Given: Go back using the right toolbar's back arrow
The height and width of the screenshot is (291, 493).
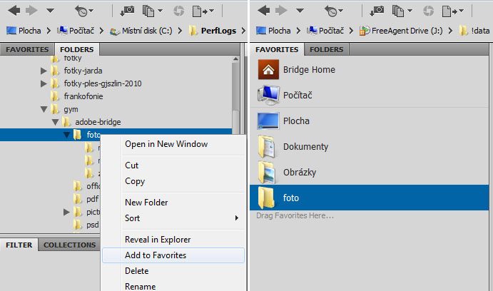Looking at the screenshot, I should tap(263, 11).
